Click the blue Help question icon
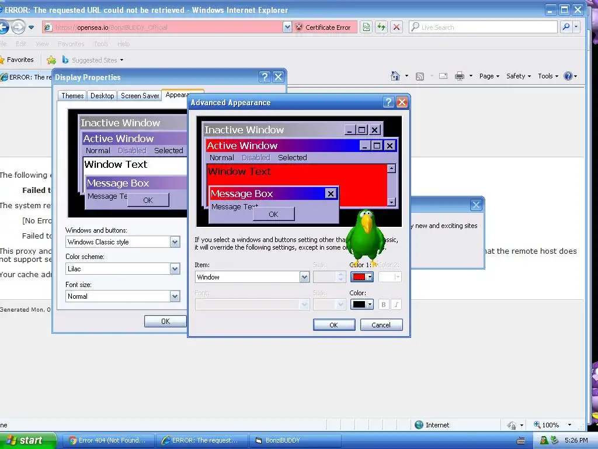This screenshot has height=449, width=598. [568, 76]
